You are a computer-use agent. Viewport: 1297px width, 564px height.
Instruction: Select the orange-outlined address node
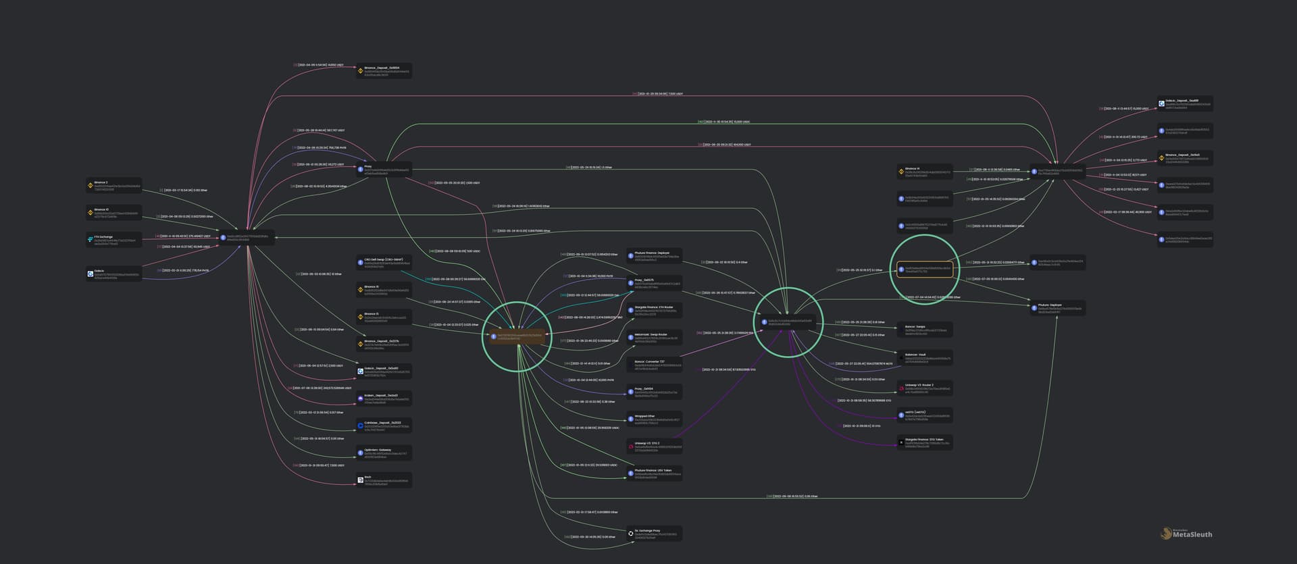click(x=925, y=270)
